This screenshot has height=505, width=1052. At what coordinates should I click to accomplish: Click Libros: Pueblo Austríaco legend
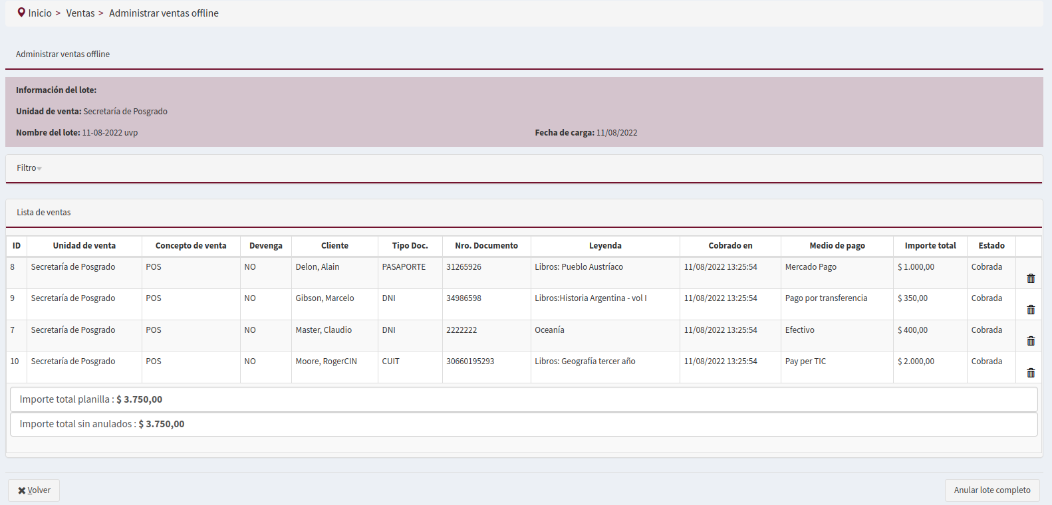tap(579, 267)
